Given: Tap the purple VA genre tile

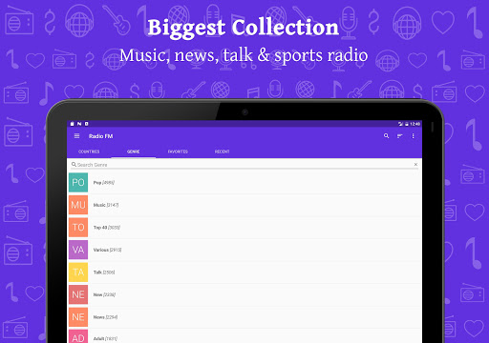Looking at the screenshot, I should [78, 250].
